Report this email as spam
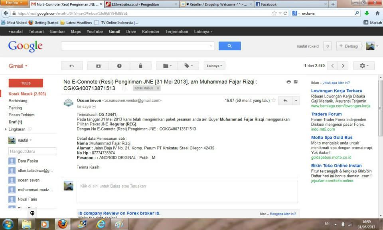 pos(119,66)
